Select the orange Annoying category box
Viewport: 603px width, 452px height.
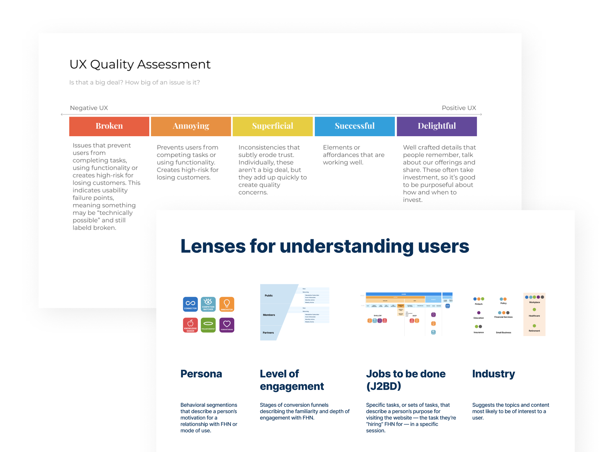point(191,126)
